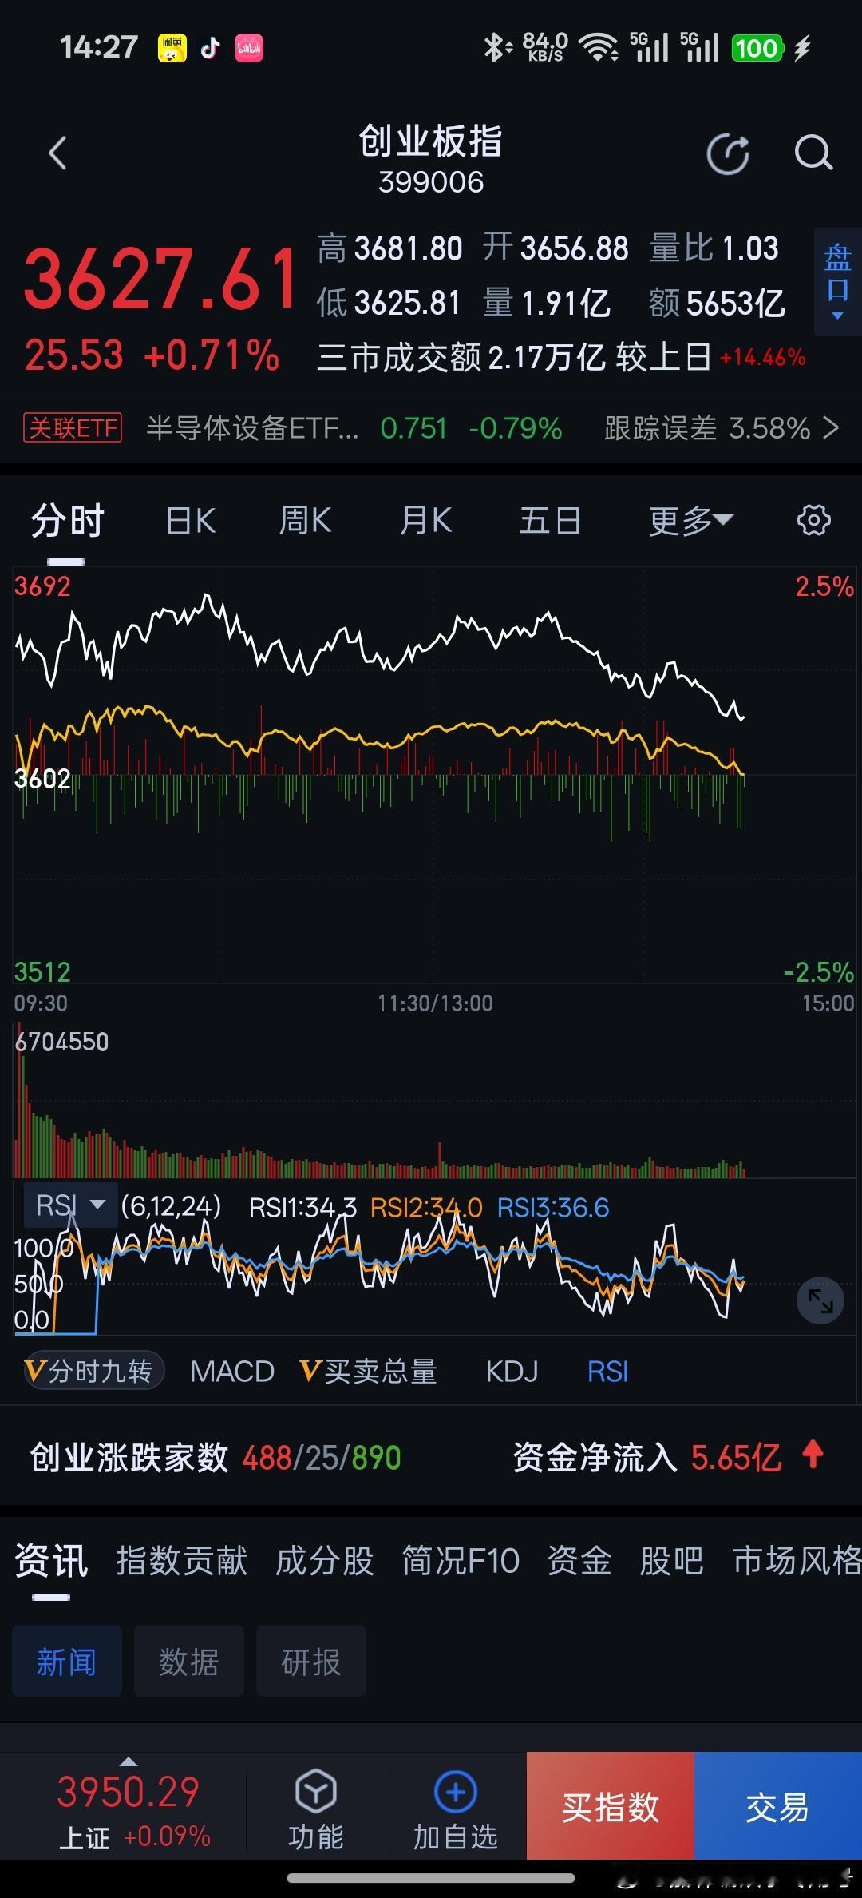
Task: Tap the back arrow icon
Action: pyautogui.click(x=57, y=153)
